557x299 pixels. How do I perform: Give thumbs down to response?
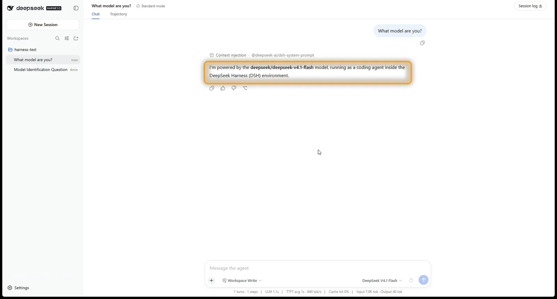coord(234,88)
